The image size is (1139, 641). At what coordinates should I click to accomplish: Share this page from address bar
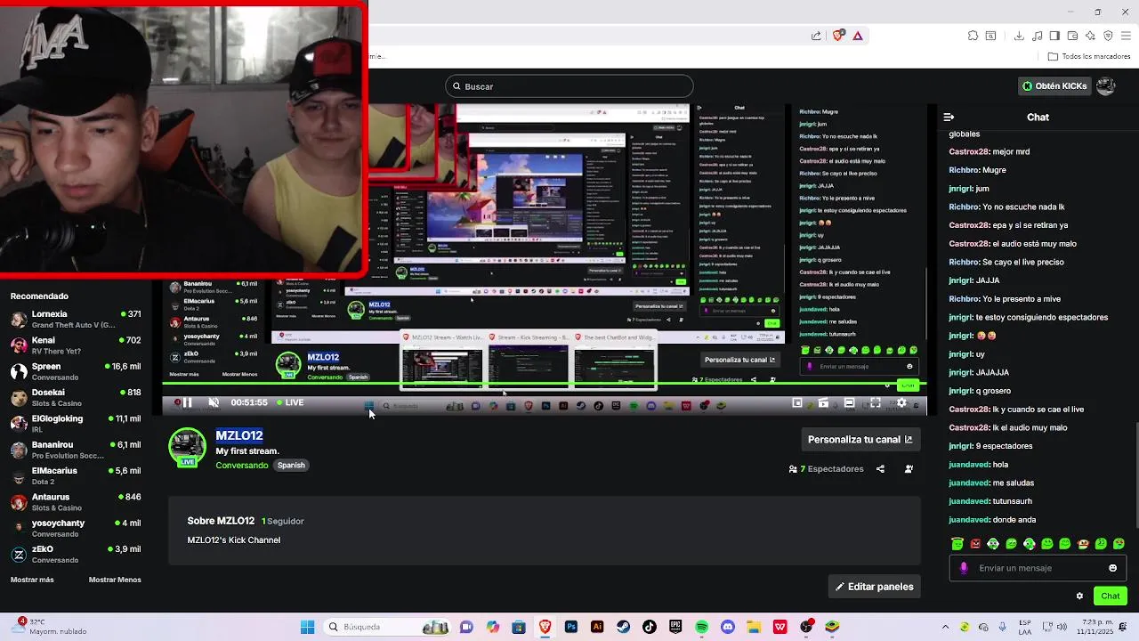coord(816,36)
